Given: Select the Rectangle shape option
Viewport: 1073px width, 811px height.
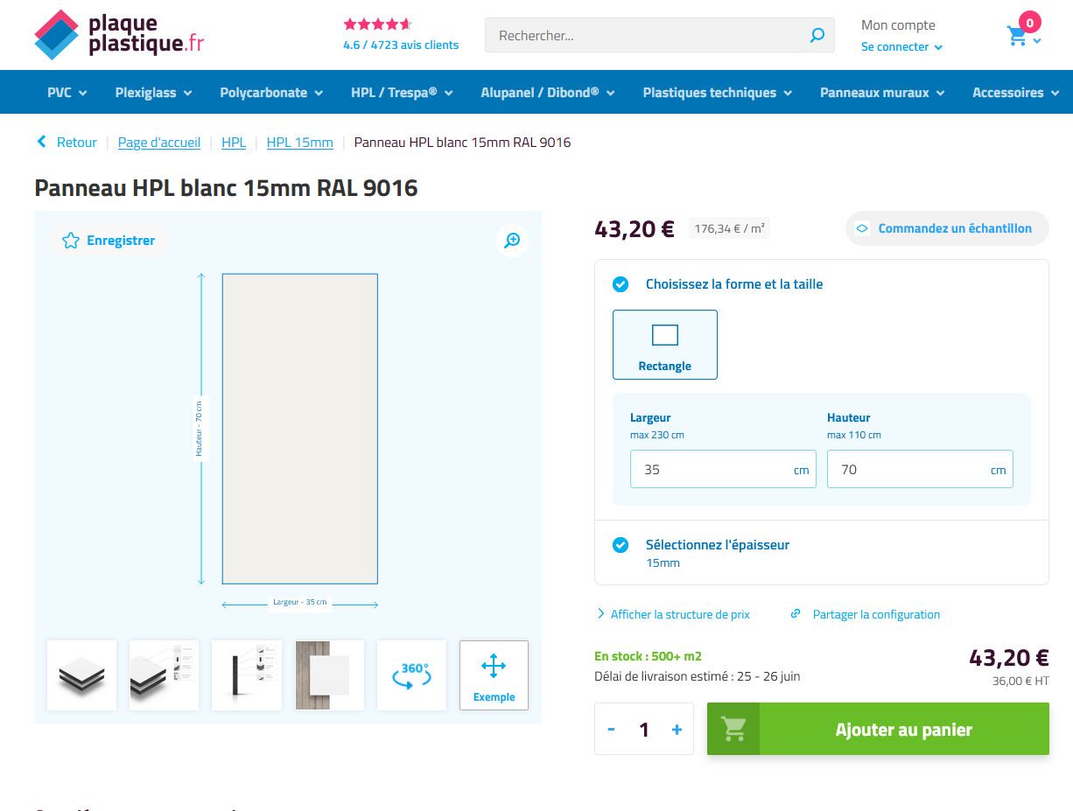Looking at the screenshot, I should [x=665, y=345].
